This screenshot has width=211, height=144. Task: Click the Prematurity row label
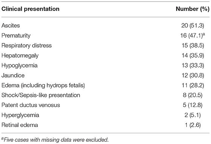click(16, 35)
